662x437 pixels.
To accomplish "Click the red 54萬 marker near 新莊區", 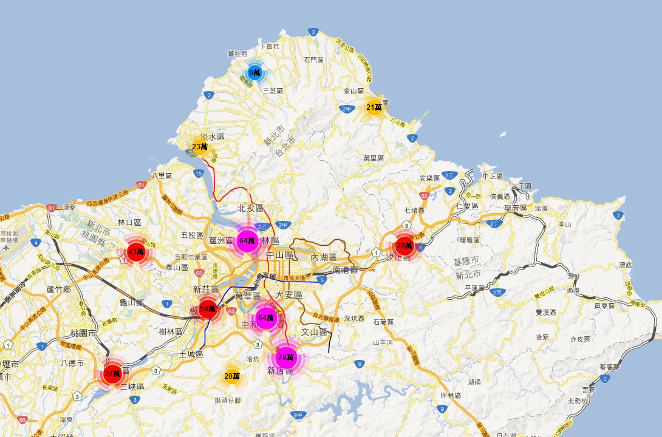I will click(208, 309).
